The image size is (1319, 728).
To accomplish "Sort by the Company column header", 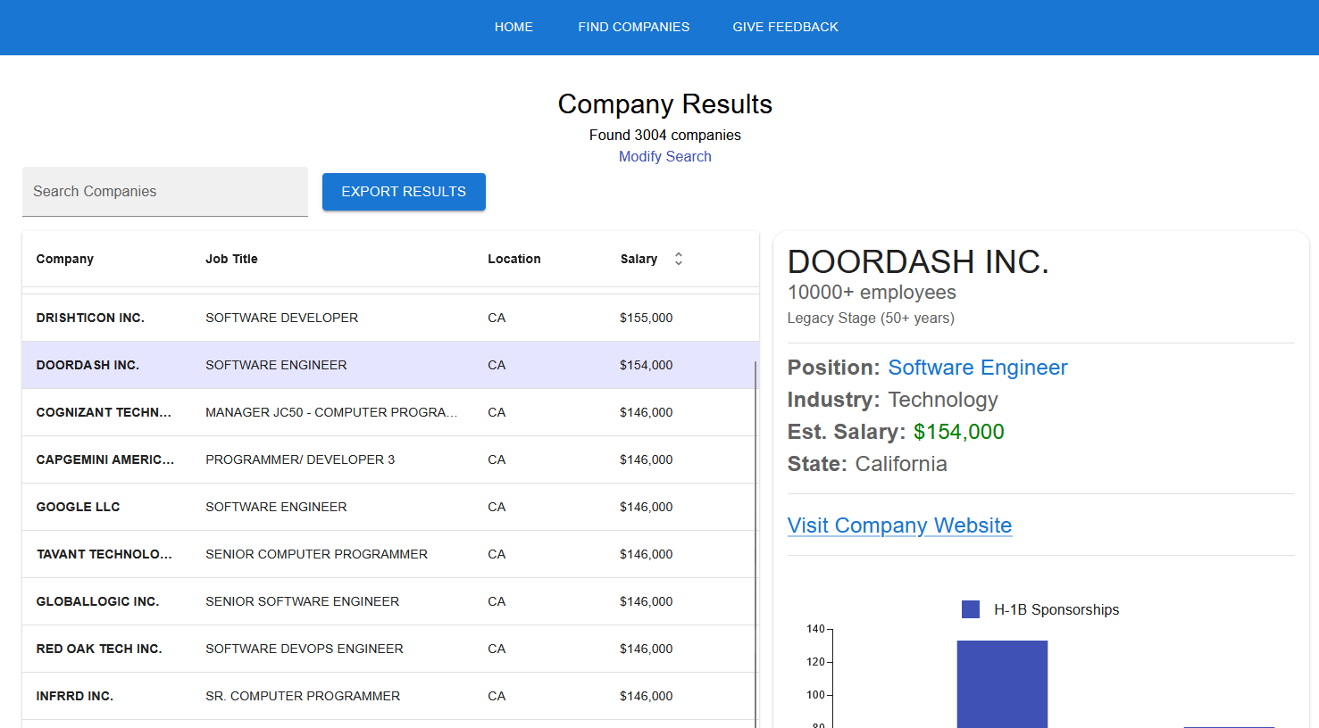I will 65,259.
